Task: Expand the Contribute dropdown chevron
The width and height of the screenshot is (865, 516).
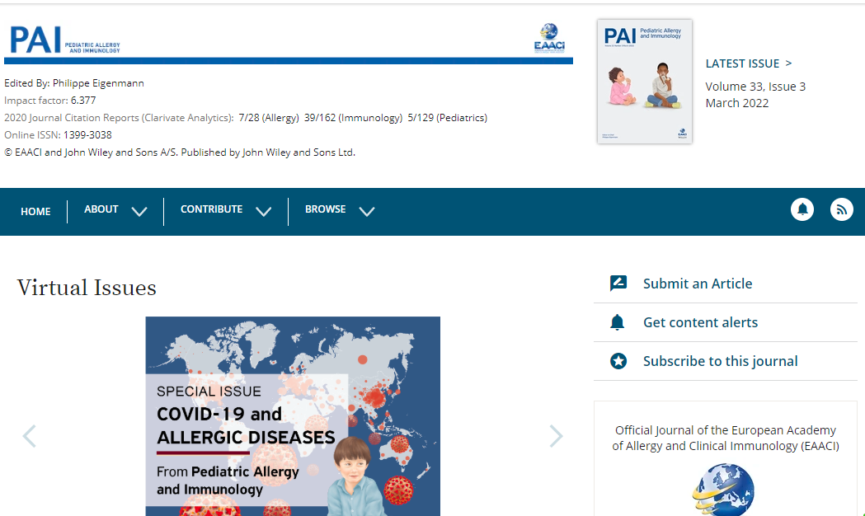Action: (x=263, y=212)
